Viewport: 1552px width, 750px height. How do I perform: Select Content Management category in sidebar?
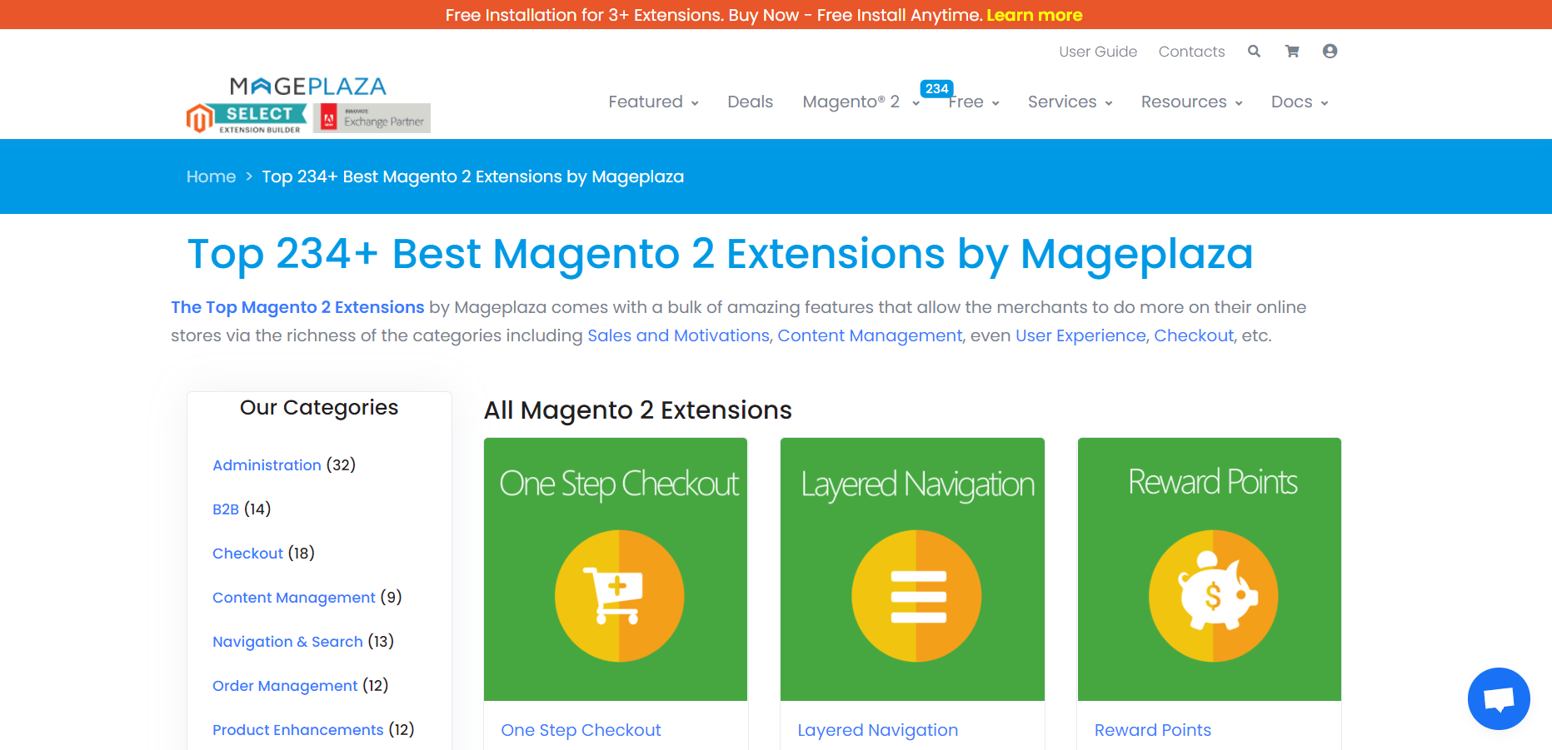[294, 598]
